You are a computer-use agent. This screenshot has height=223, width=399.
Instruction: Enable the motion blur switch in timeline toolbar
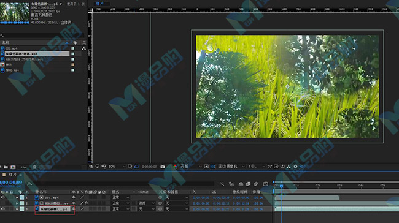pyautogui.click(x=256, y=184)
